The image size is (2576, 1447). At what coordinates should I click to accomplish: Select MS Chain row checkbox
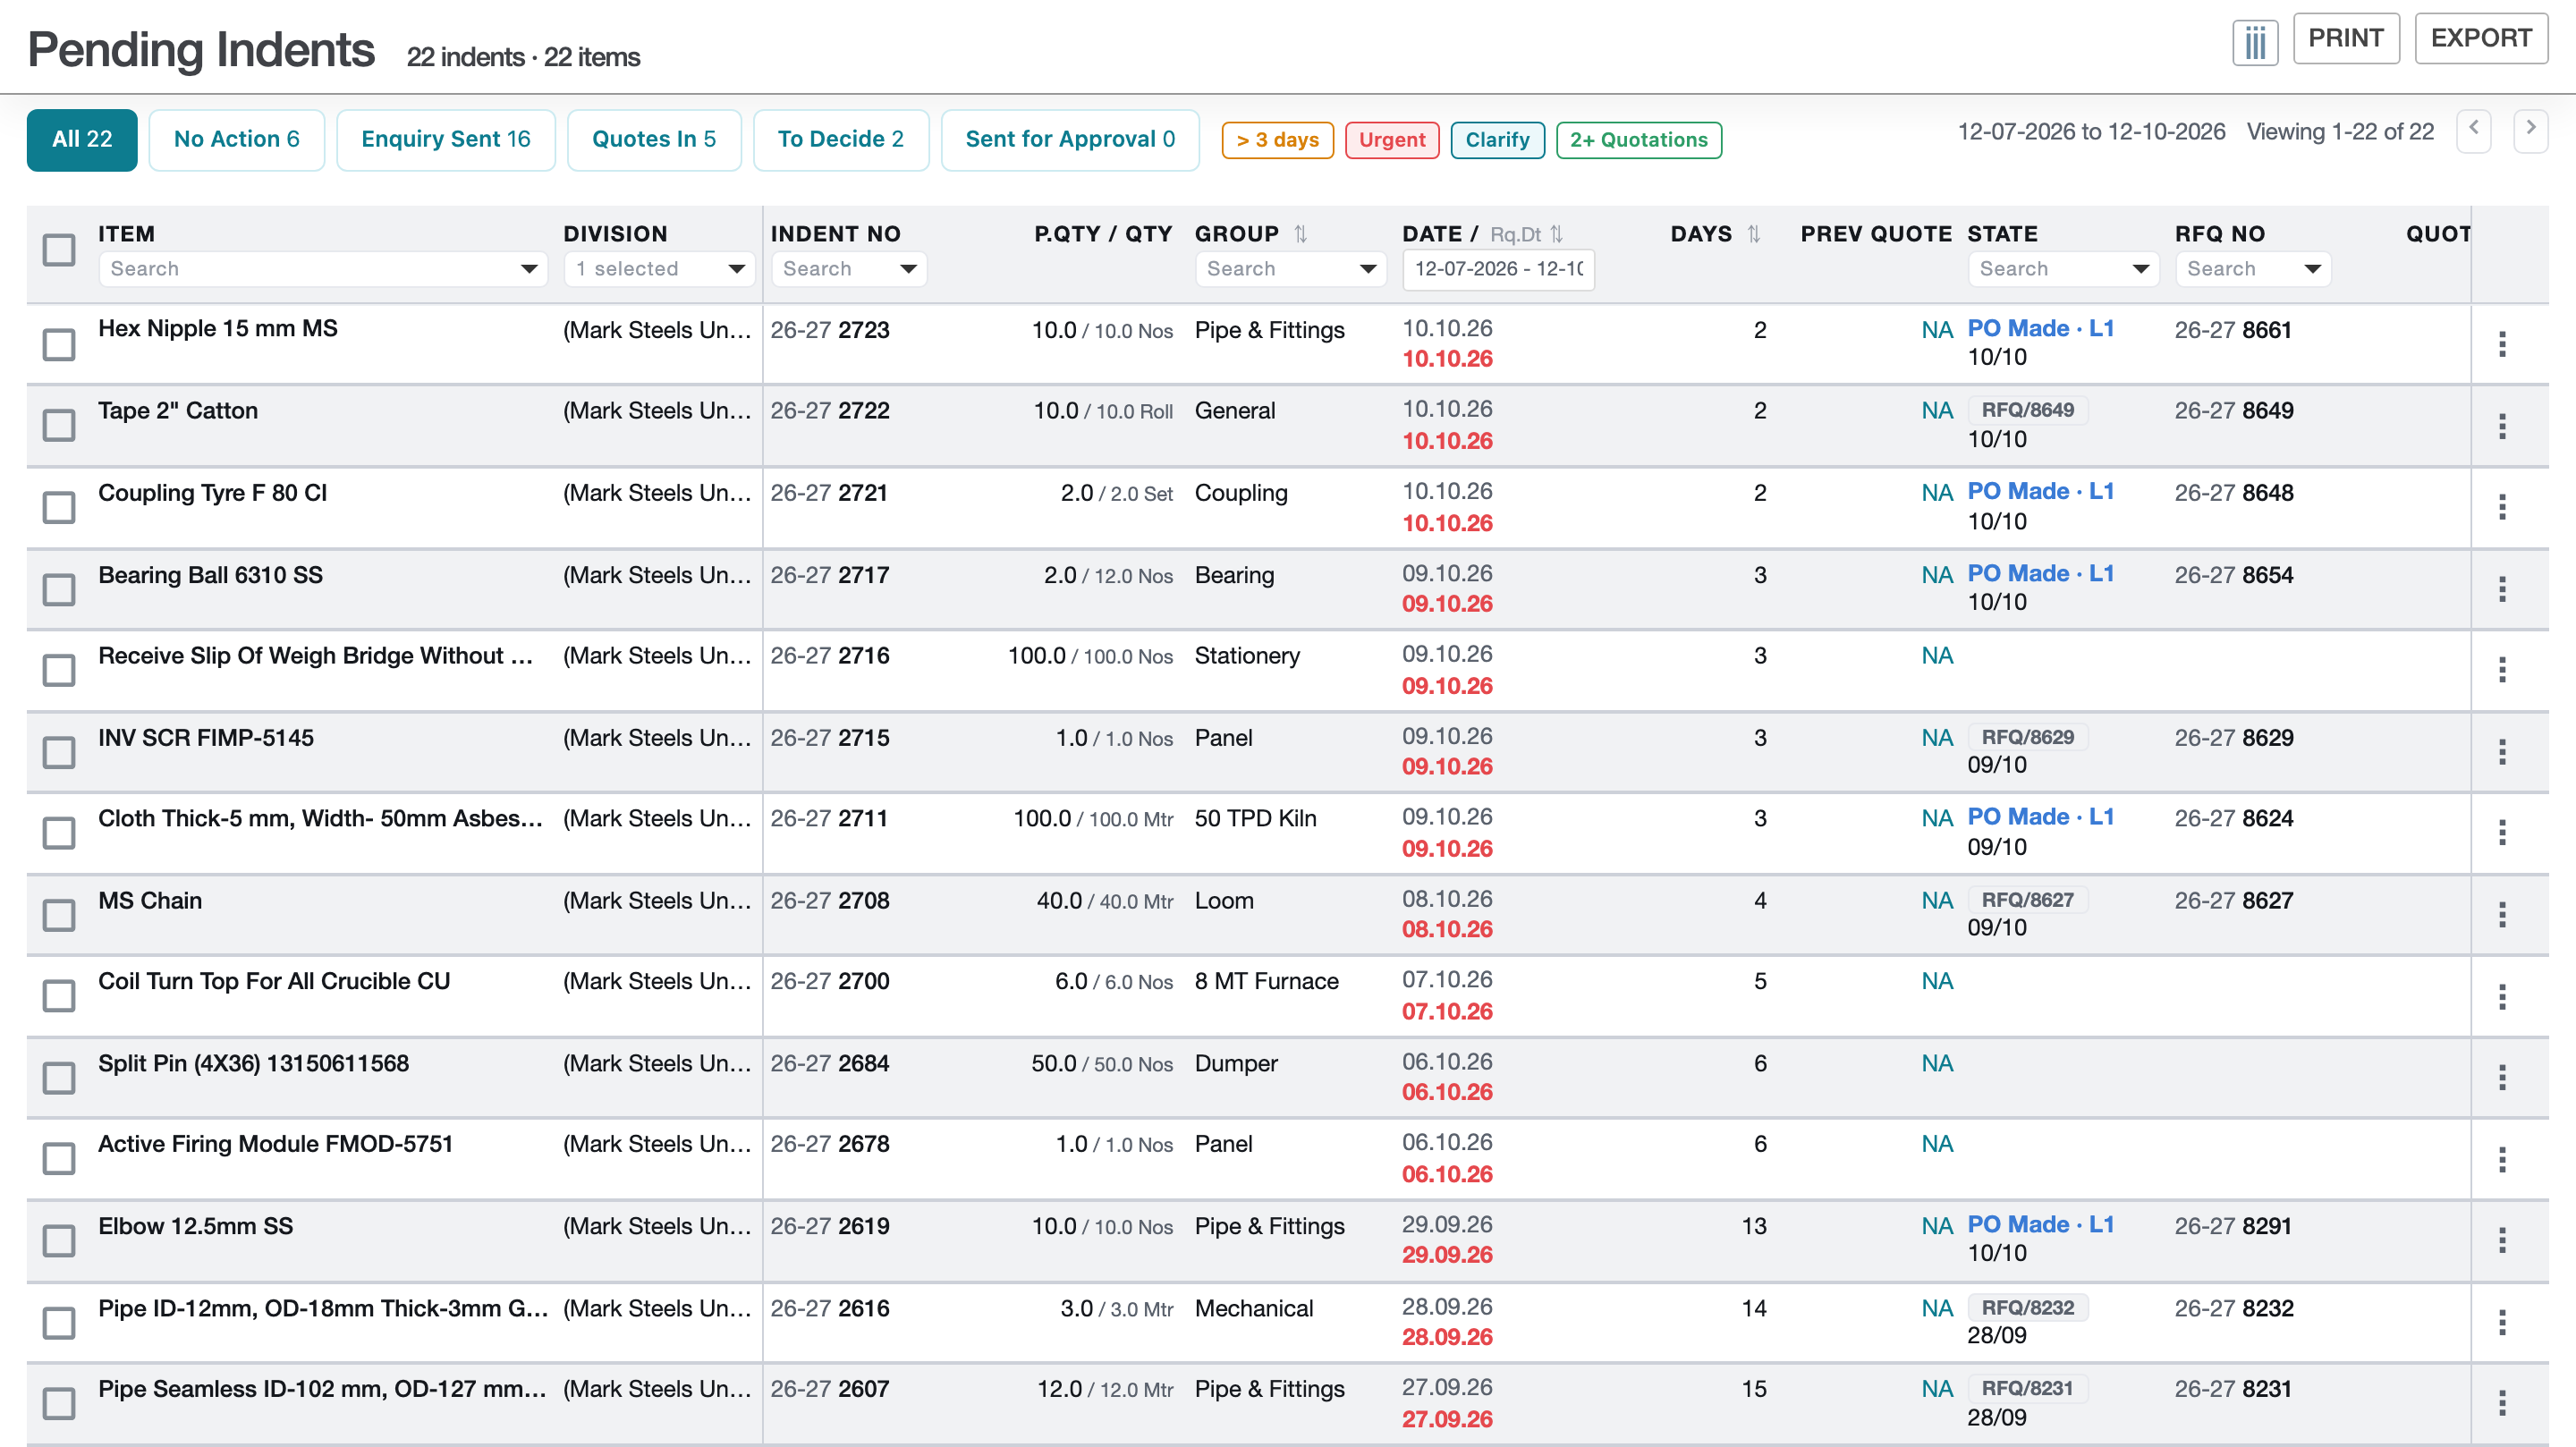[59, 915]
